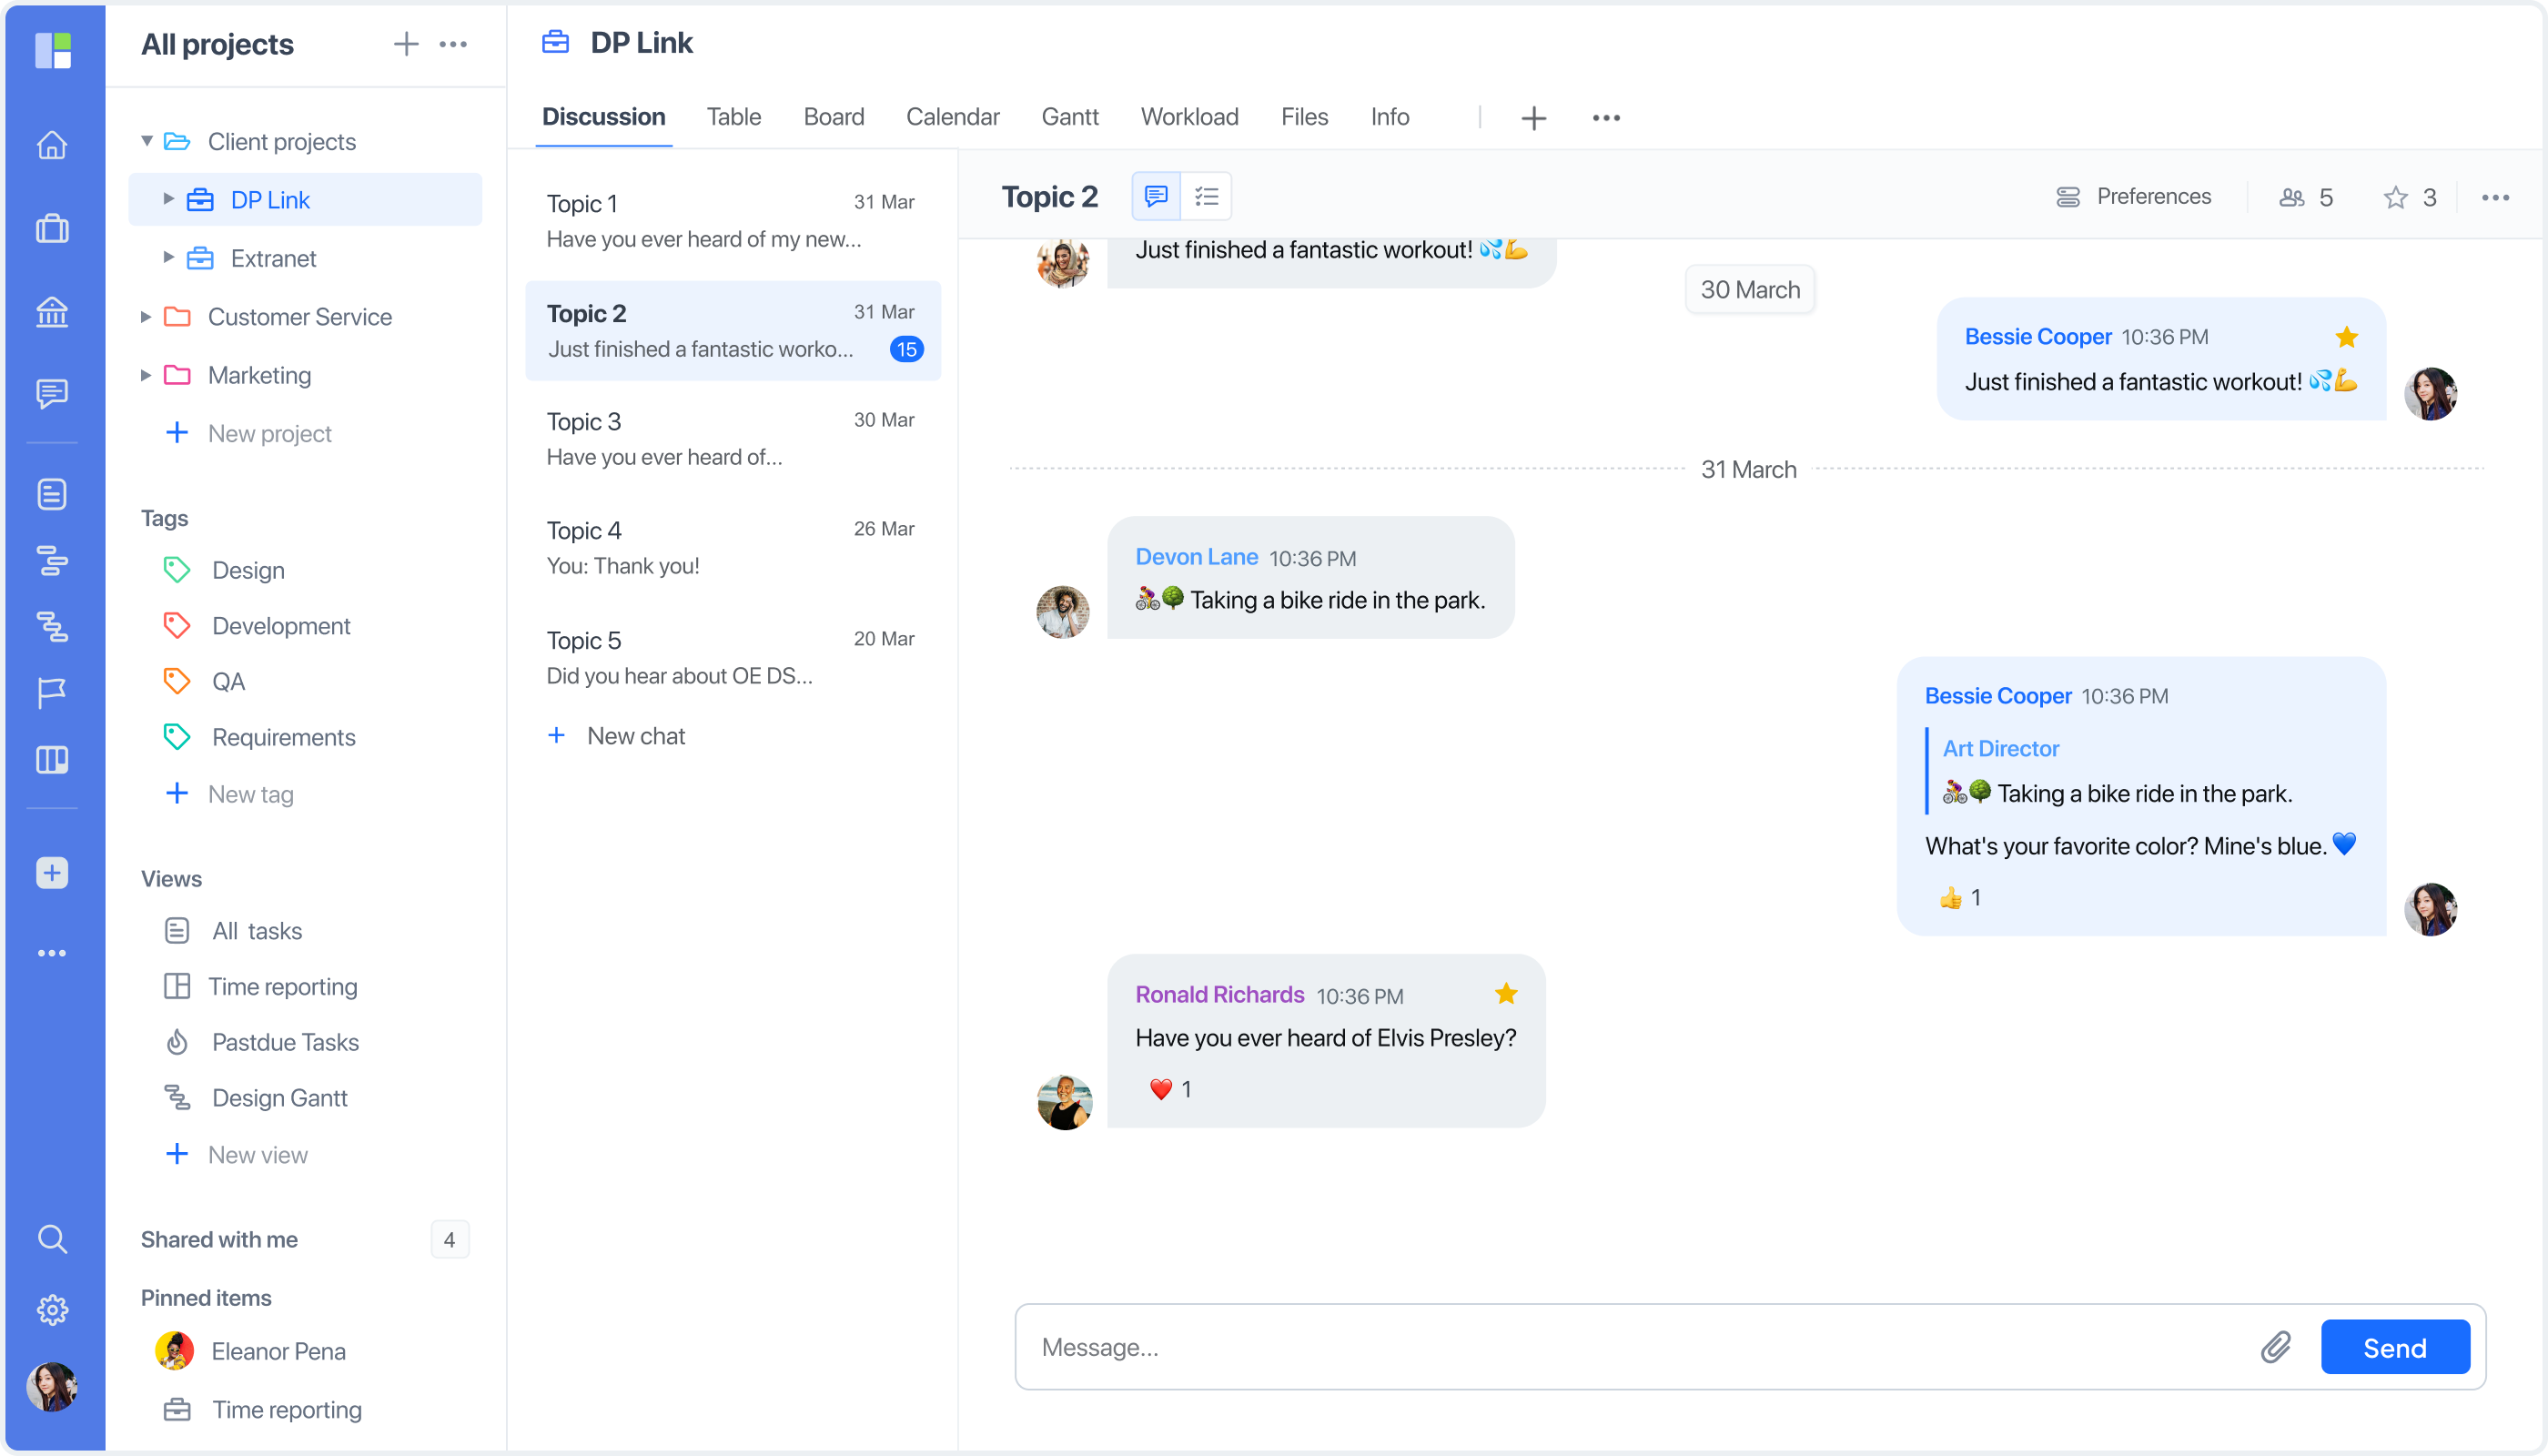Switch to the Calendar tab
The image size is (2548, 1456).
pos(952,117)
